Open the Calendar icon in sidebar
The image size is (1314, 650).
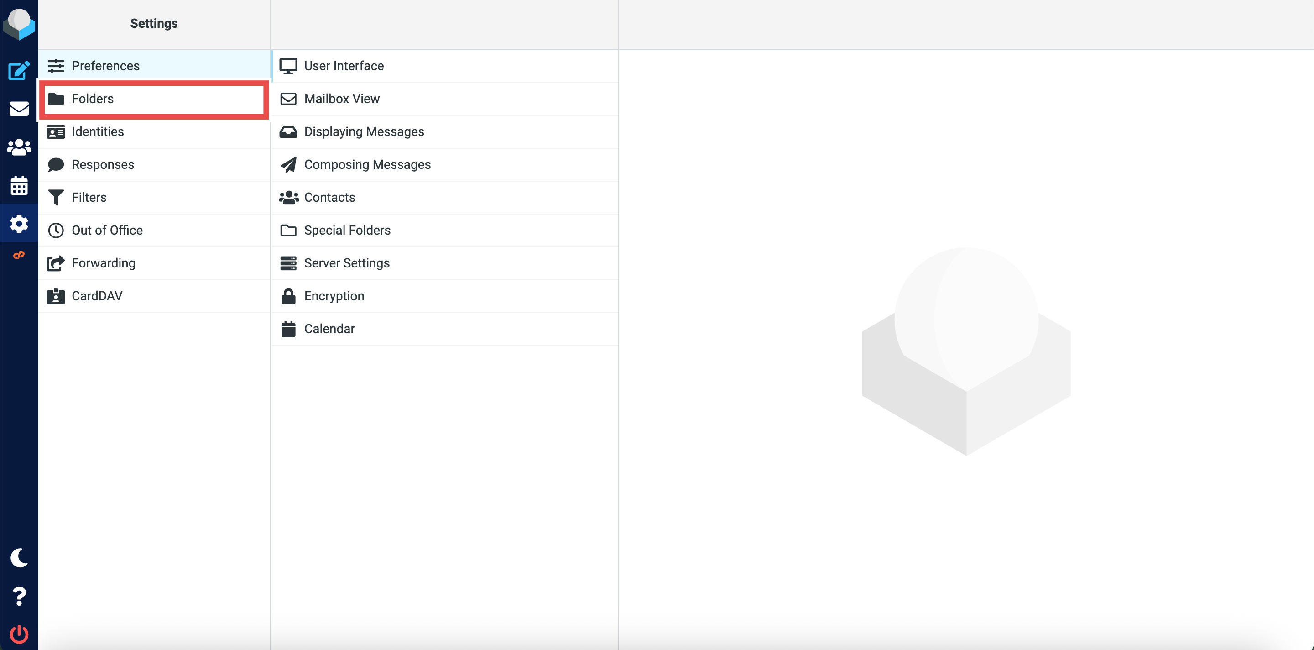pos(19,185)
